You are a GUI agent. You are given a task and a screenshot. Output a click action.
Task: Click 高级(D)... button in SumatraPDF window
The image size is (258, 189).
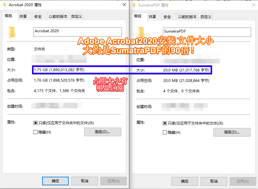click(232, 132)
